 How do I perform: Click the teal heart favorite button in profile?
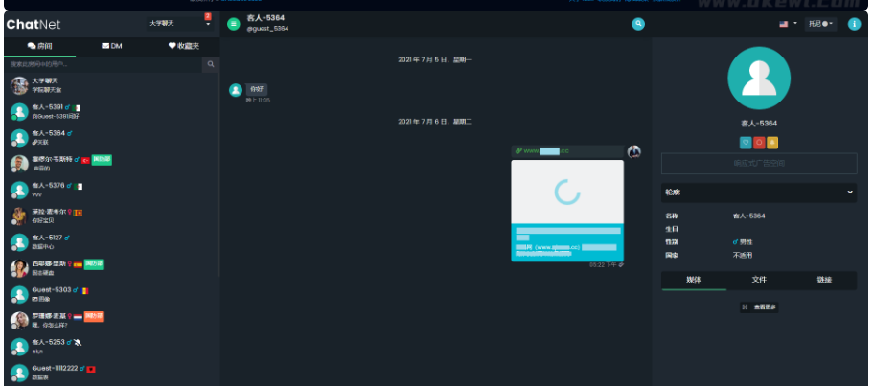(x=745, y=143)
